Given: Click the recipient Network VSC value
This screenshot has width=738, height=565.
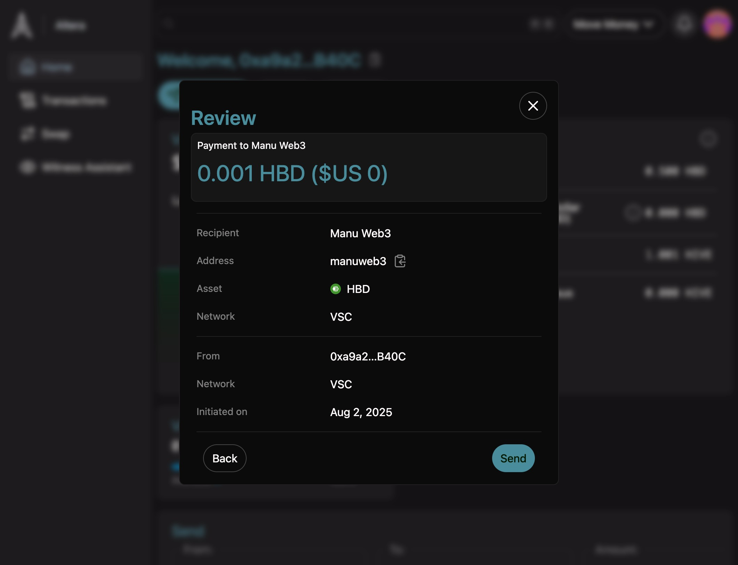Looking at the screenshot, I should [341, 317].
